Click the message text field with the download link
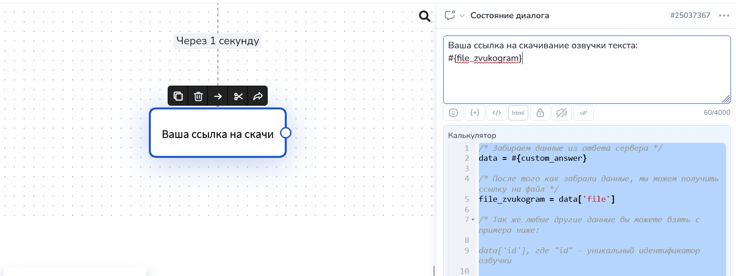The height and width of the screenshot is (276, 736). [x=587, y=77]
